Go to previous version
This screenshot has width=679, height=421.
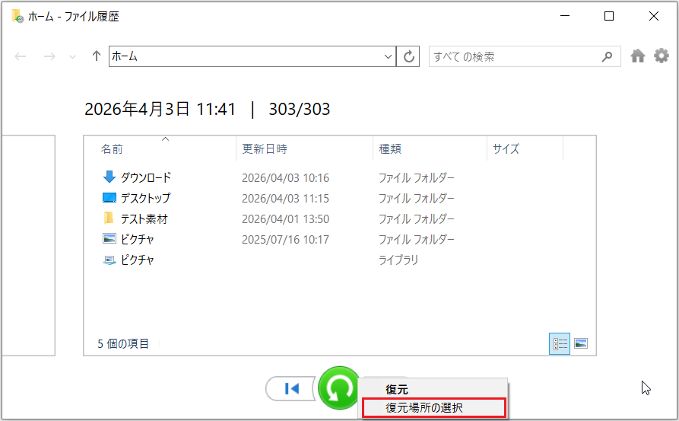[x=291, y=388]
